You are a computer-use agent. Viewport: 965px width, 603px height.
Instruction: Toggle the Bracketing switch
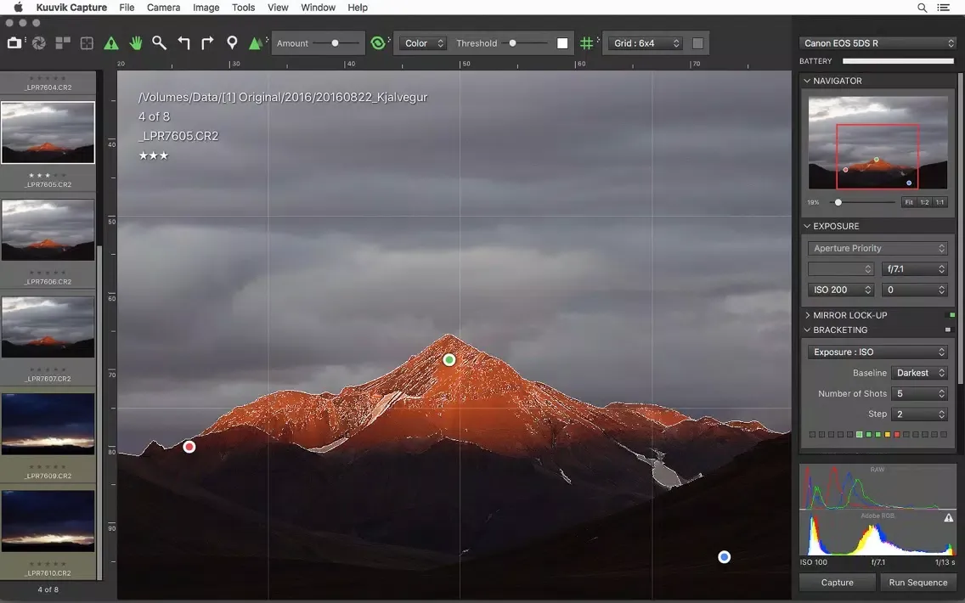(949, 330)
